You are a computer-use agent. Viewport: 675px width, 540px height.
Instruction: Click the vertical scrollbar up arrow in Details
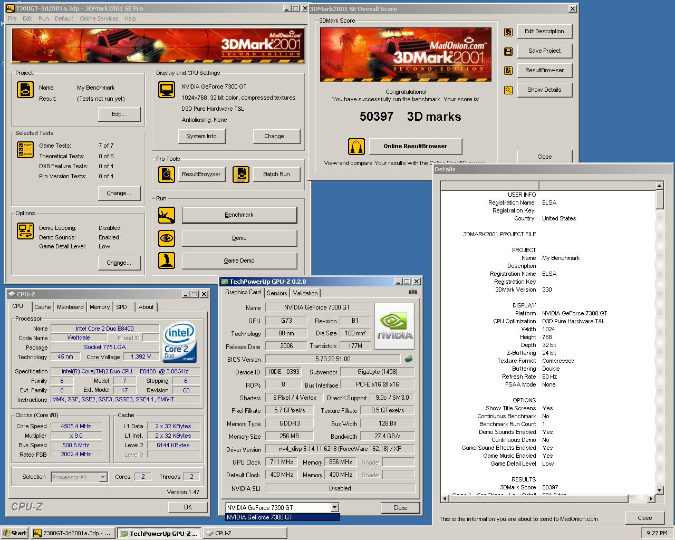tap(660, 186)
